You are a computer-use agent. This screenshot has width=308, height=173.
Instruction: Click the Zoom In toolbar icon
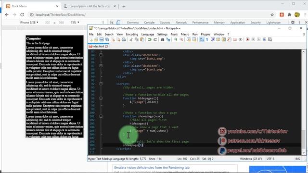pos(176,39)
